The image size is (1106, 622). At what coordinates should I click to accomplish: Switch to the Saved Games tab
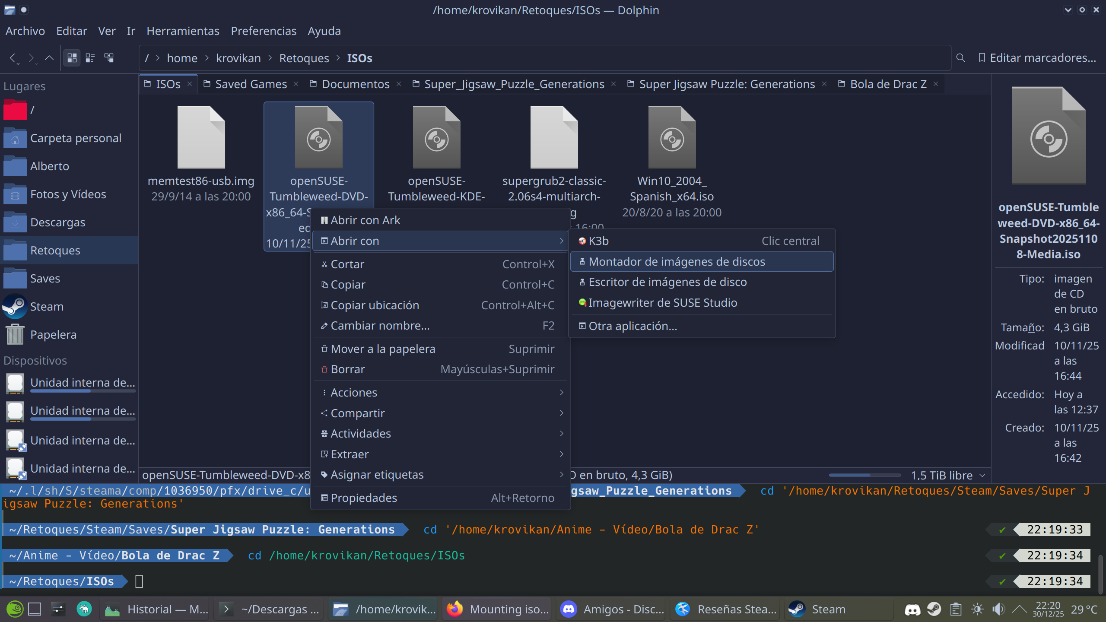pyautogui.click(x=251, y=84)
